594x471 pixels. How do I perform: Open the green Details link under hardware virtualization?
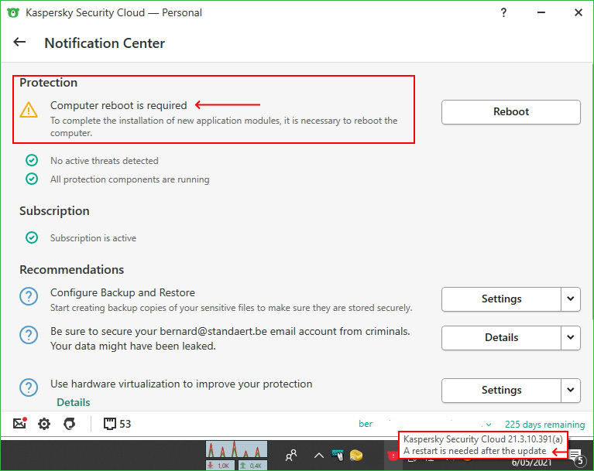click(74, 402)
